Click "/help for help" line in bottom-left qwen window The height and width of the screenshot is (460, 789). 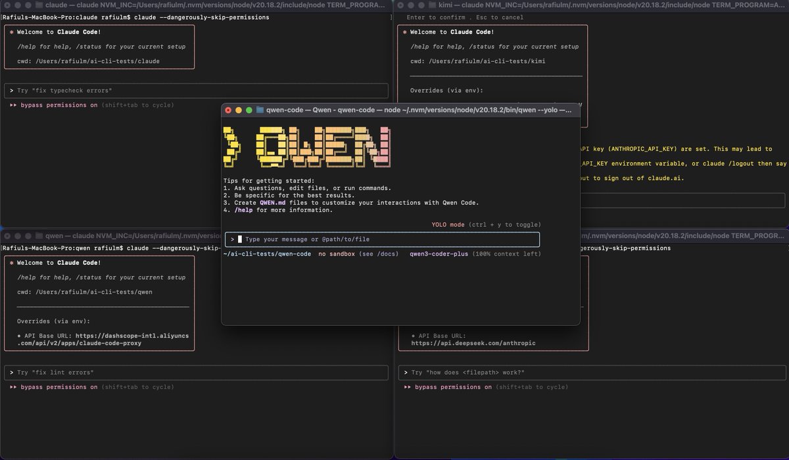pyautogui.click(x=101, y=277)
